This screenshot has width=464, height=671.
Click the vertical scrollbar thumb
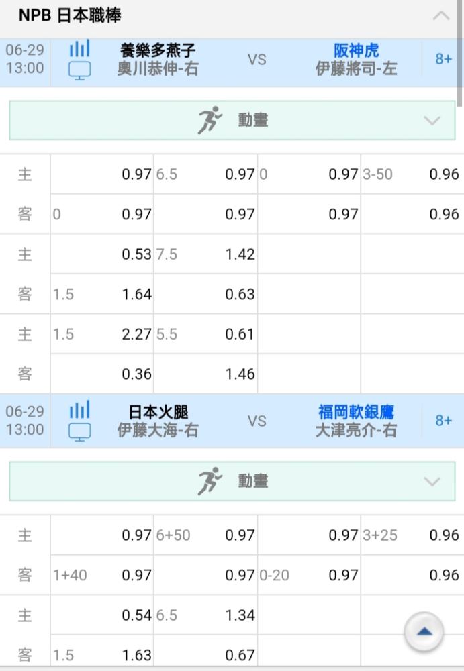pyautogui.click(x=460, y=54)
